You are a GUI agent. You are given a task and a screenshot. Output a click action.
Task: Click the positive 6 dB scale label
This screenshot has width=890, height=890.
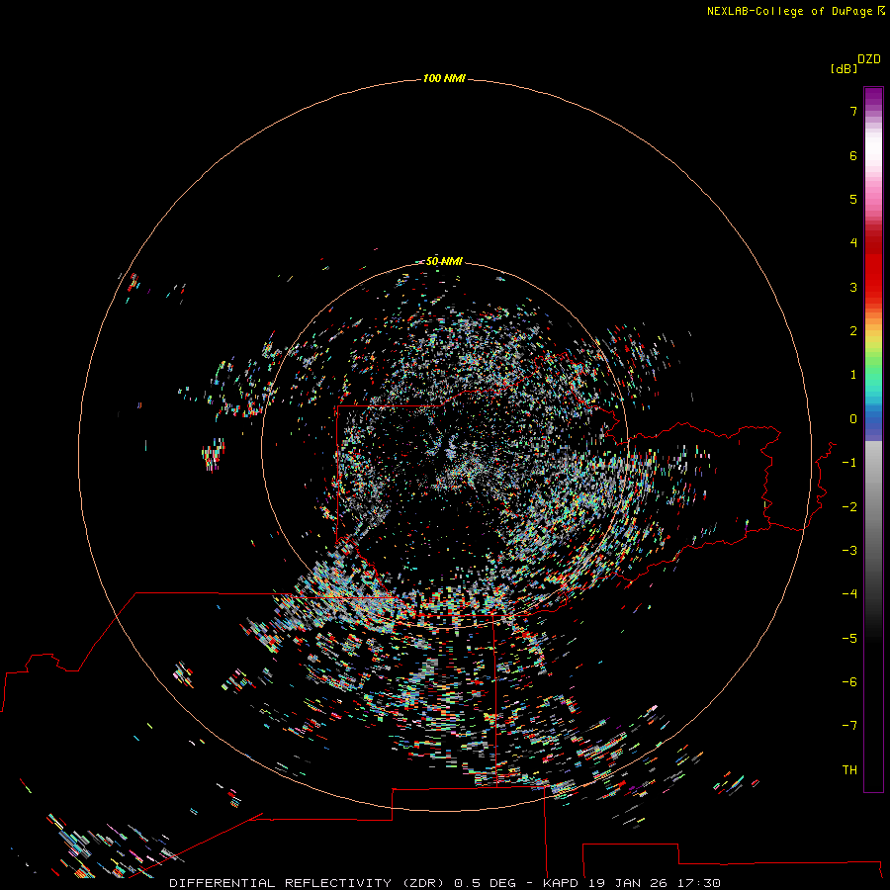click(853, 155)
